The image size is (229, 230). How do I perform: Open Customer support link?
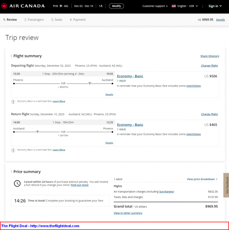[155, 6]
